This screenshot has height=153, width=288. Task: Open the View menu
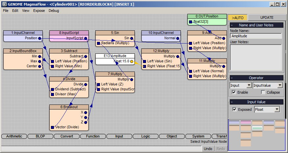pos(26,11)
